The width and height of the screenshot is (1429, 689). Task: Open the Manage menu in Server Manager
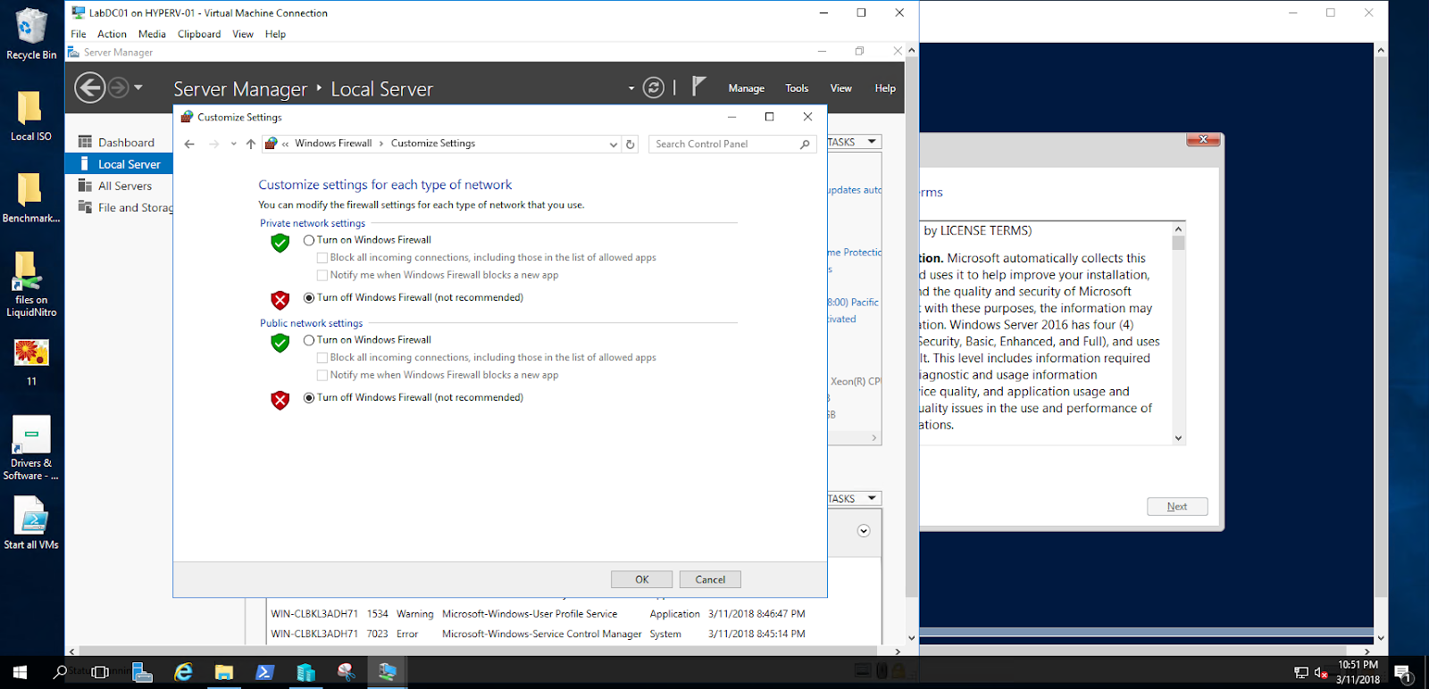pyautogui.click(x=747, y=88)
